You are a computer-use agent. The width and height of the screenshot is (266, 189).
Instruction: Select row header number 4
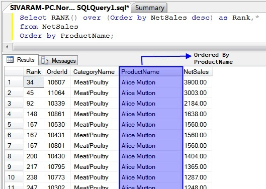click(x=14, y=114)
